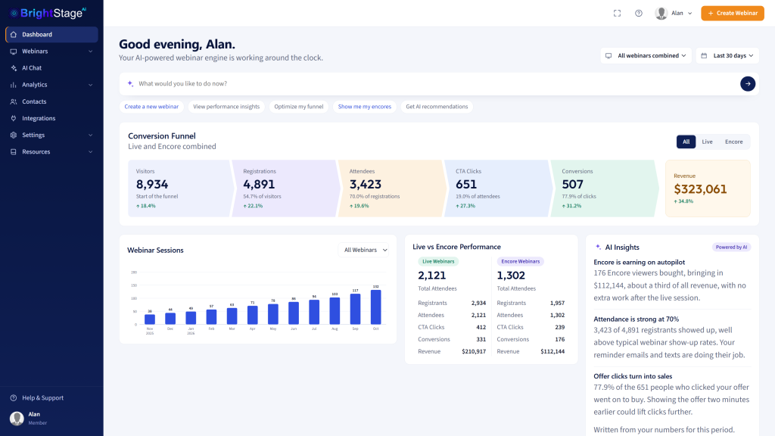The height and width of the screenshot is (436, 775).
Task: Select the All funnel filter
Action: (686, 142)
